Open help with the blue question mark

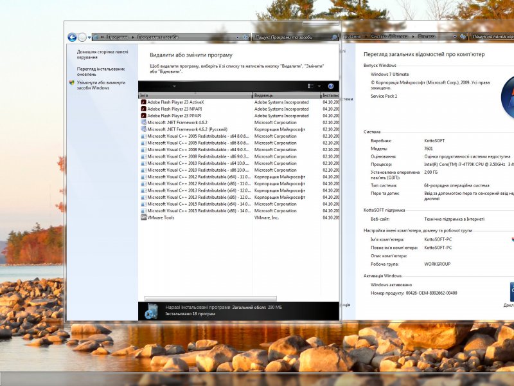331,86
